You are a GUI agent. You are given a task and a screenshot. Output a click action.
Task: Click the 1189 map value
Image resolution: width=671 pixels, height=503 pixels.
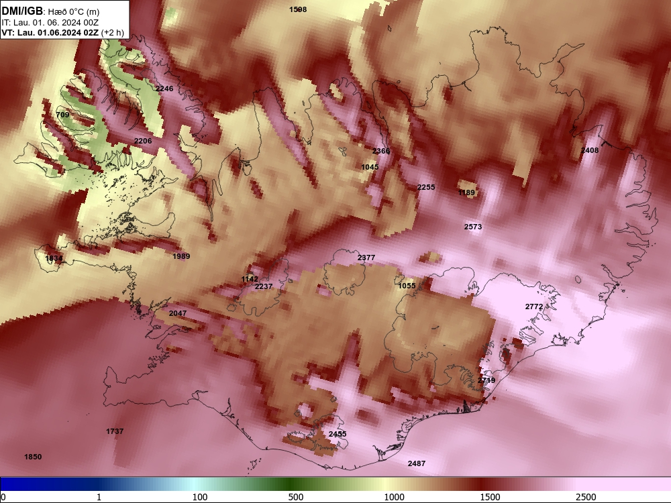466,192
